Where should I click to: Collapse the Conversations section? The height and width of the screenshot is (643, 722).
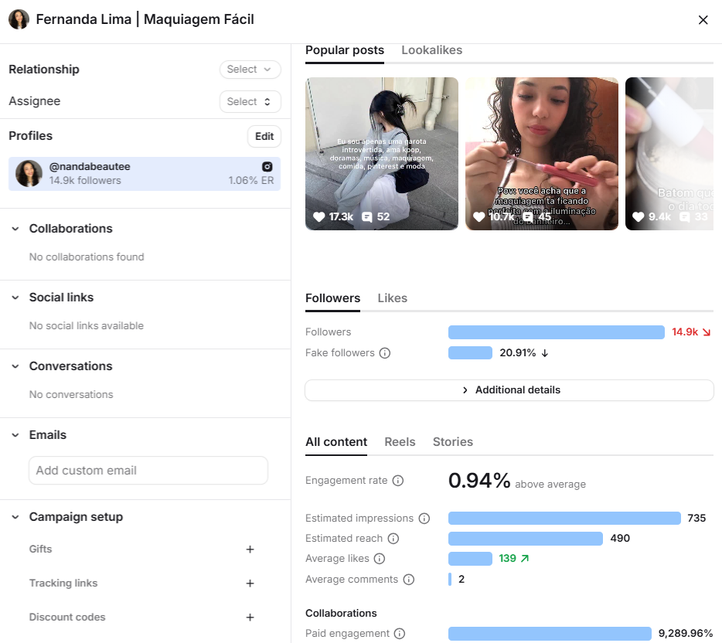[x=15, y=366]
